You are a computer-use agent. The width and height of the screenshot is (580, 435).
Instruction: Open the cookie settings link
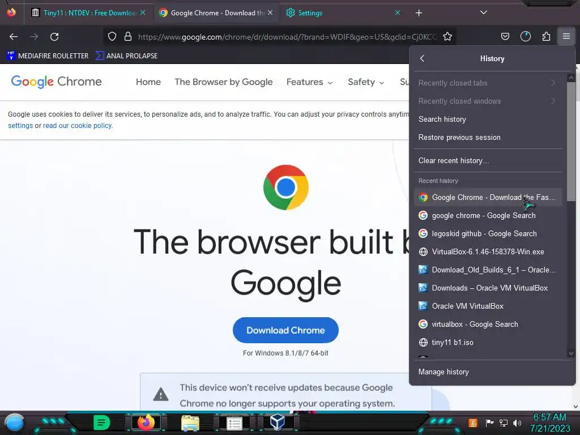(x=20, y=125)
